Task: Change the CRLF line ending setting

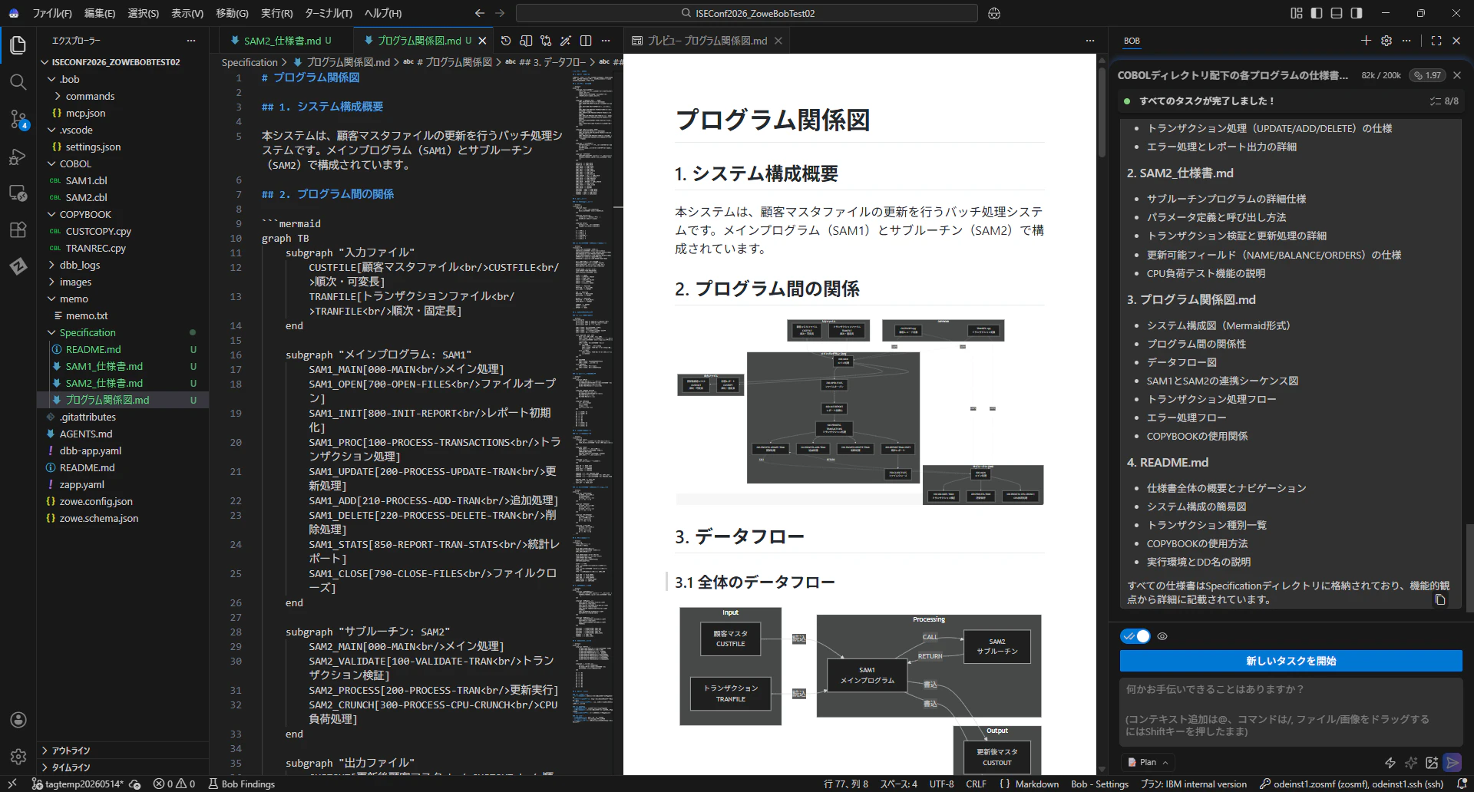Action: 976,784
